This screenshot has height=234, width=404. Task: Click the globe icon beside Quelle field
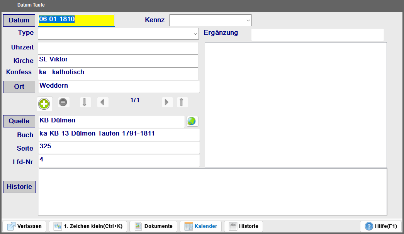[x=192, y=121]
